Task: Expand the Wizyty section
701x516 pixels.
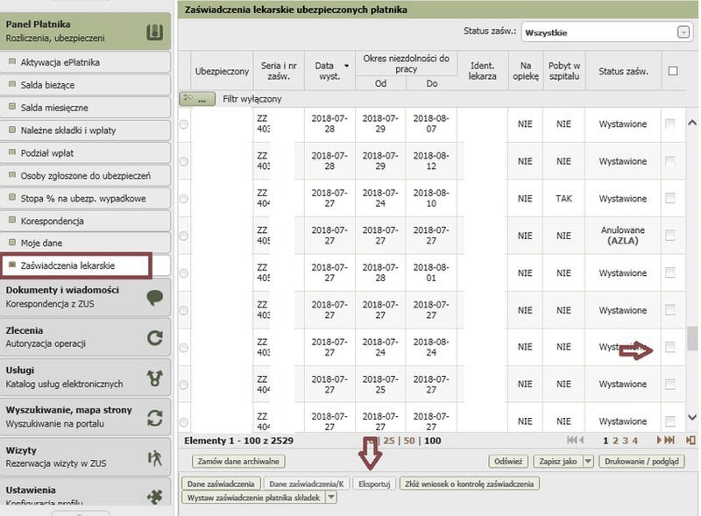Action: point(85,457)
